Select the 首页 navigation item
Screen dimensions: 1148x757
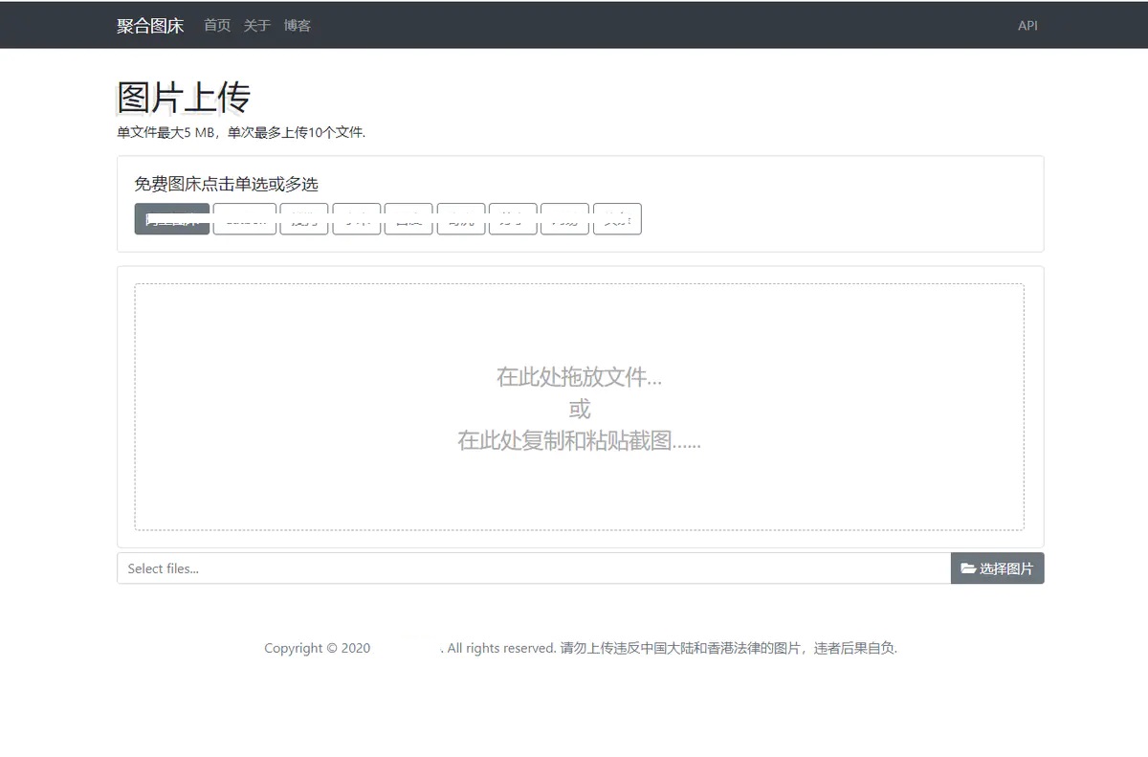tap(216, 26)
